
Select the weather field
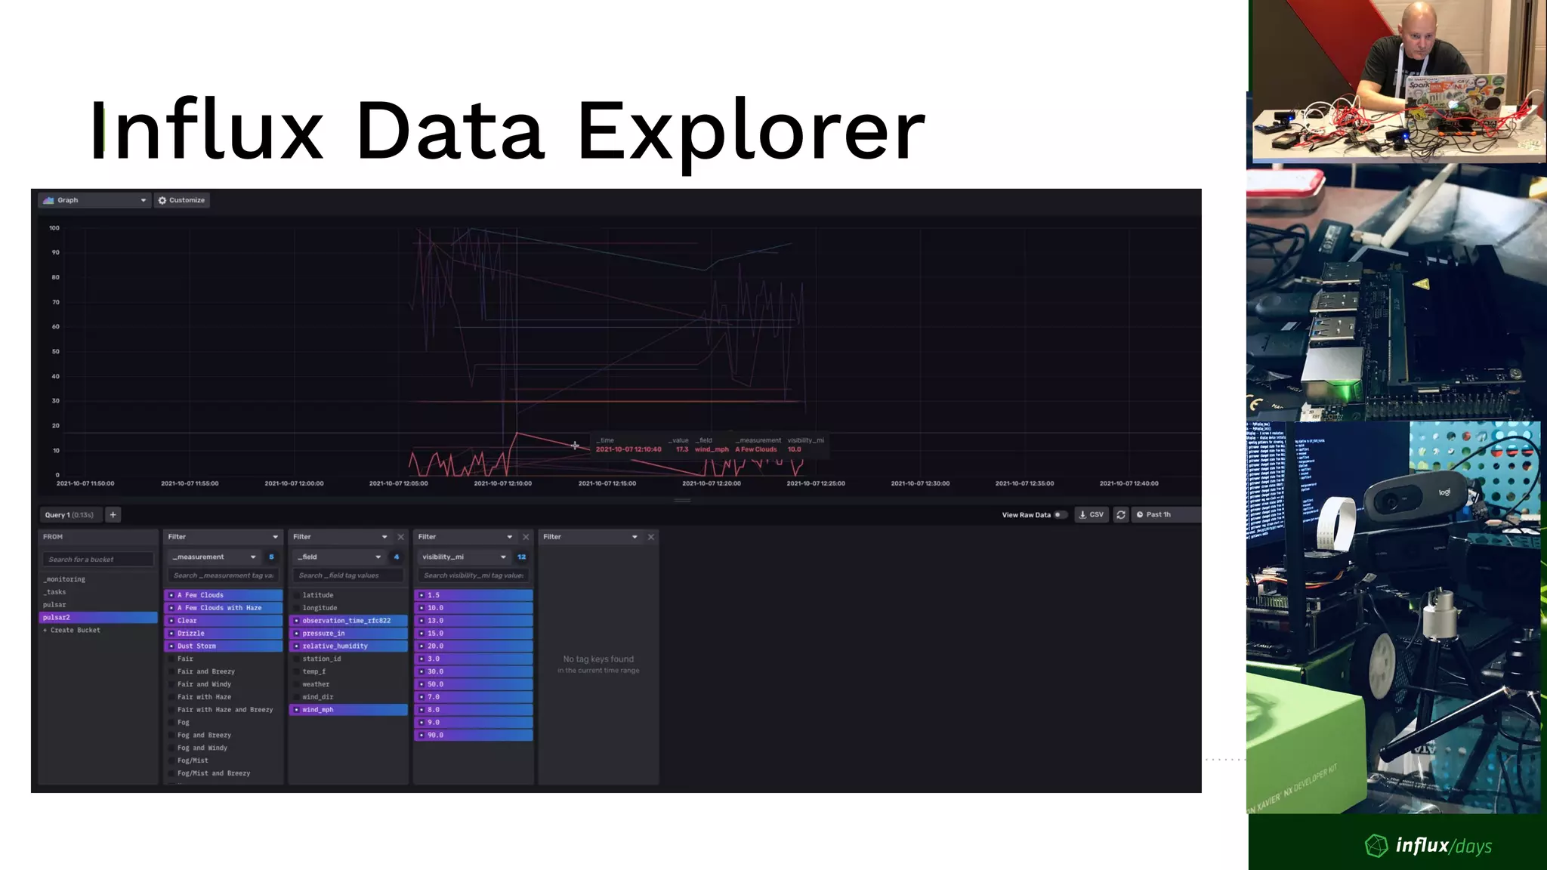[x=348, y=685]
